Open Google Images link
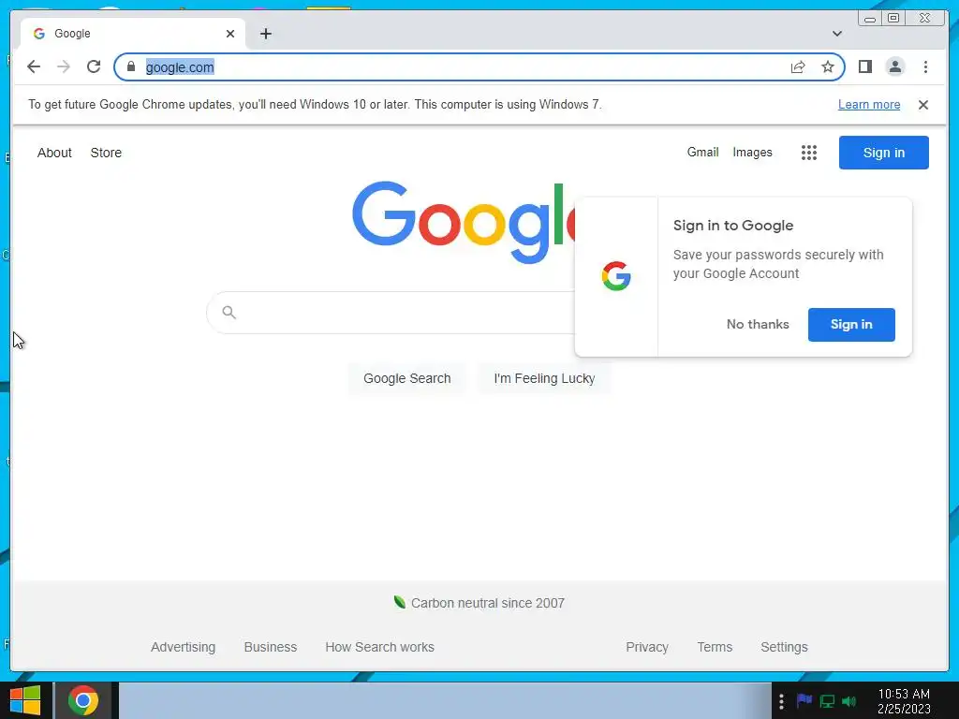The width and height of the screenshot is (959, 719). point(752,153)
